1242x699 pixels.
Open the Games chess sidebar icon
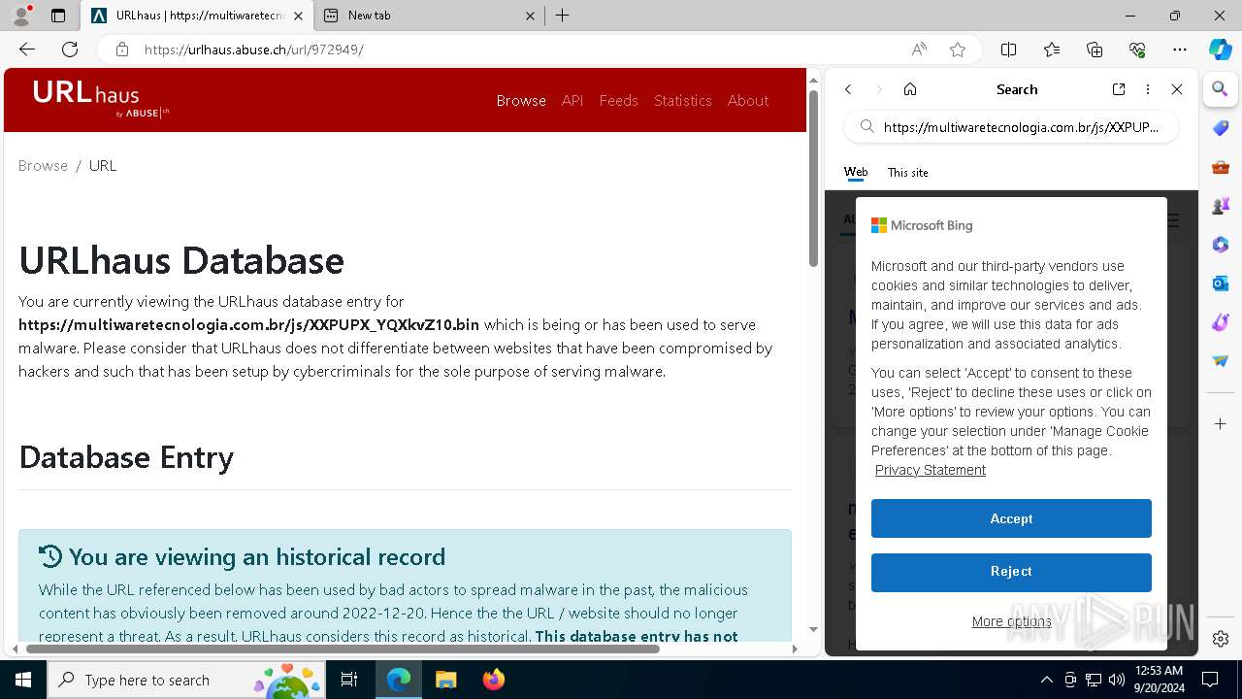(x=1221, y=206)
